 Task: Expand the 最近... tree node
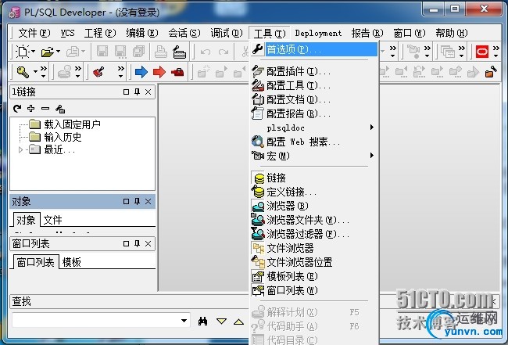[20, 149]
